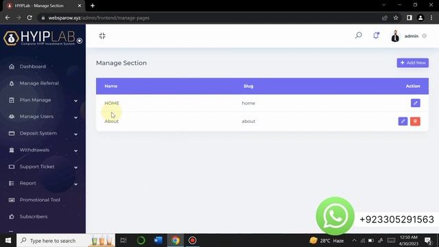
Task: Click the HOME name cell
Action: pyautogui.click(x=112, y=103)
